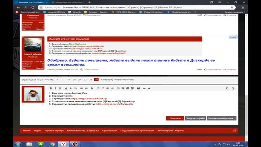Open the text color picker in the editor
The height and width of the screenshot is (147, 261).
[x=66, y=88]
